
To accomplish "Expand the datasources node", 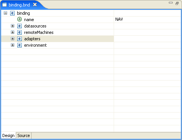I will pos(12,26).
